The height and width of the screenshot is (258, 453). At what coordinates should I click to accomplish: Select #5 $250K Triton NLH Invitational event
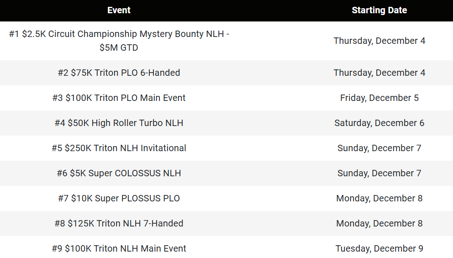[x=119, y=148]
